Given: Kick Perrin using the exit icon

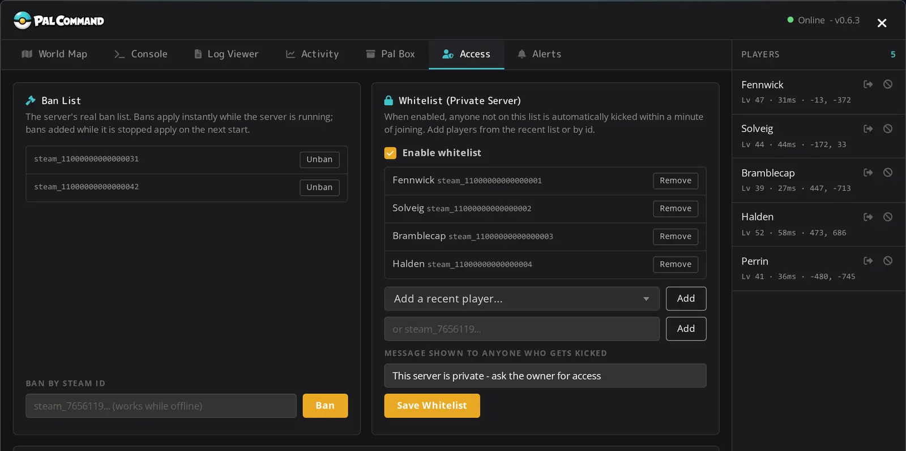Looking at the screenshot, I should coord(868,261).
